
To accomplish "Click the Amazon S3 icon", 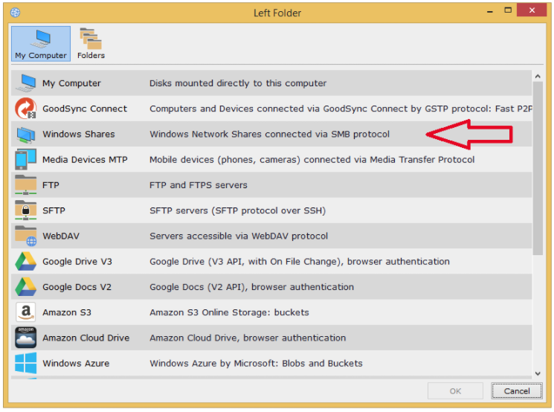I will 25,312.
